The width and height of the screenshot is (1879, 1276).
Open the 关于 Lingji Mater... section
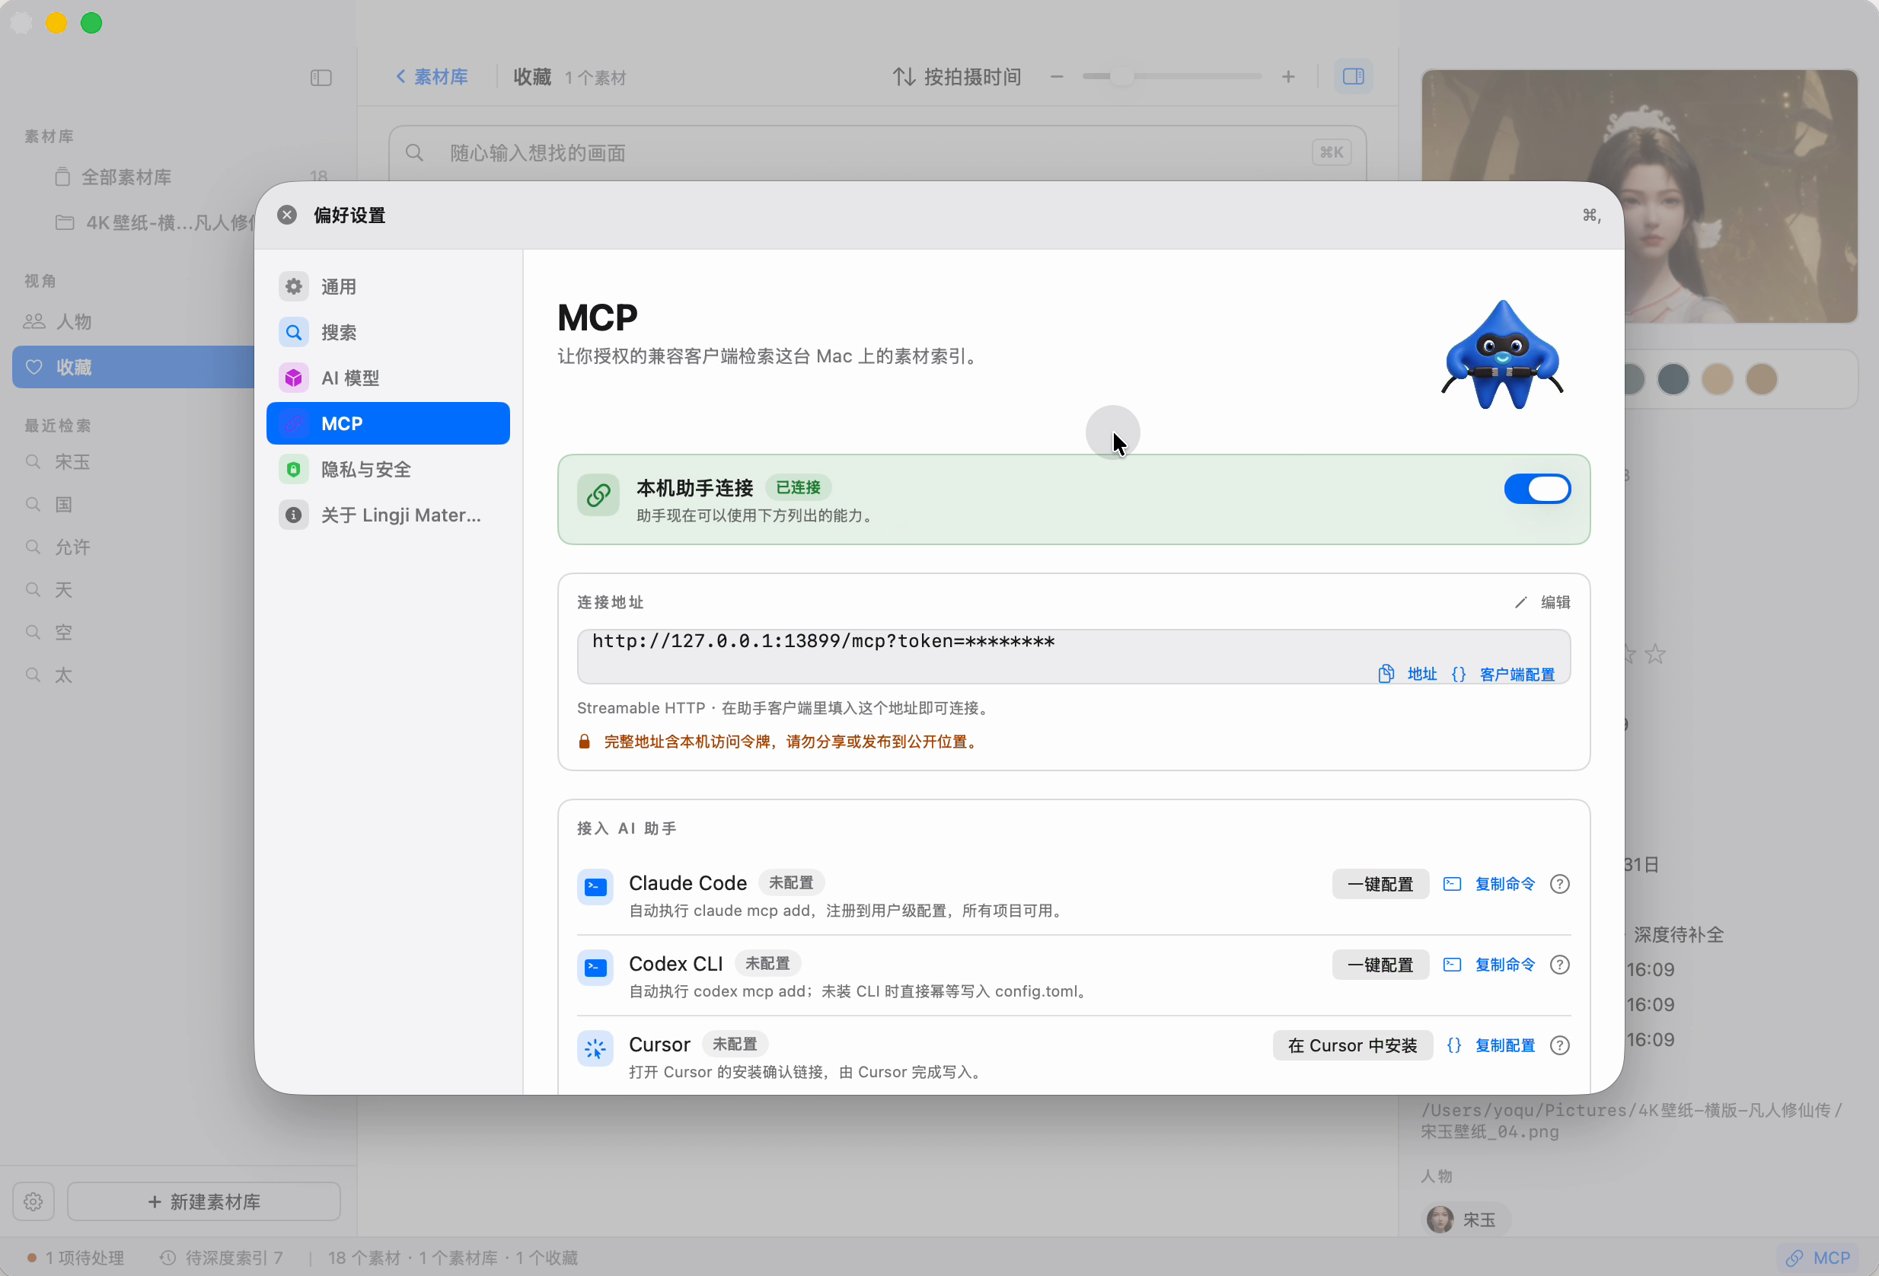click(x=388, y=515)
